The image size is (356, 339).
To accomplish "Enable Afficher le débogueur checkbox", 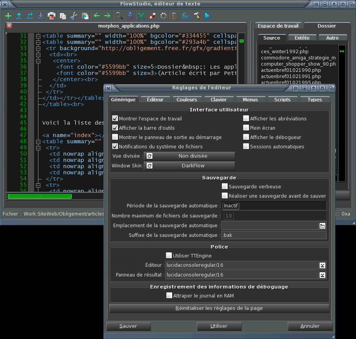I will (x=246, y=137).
